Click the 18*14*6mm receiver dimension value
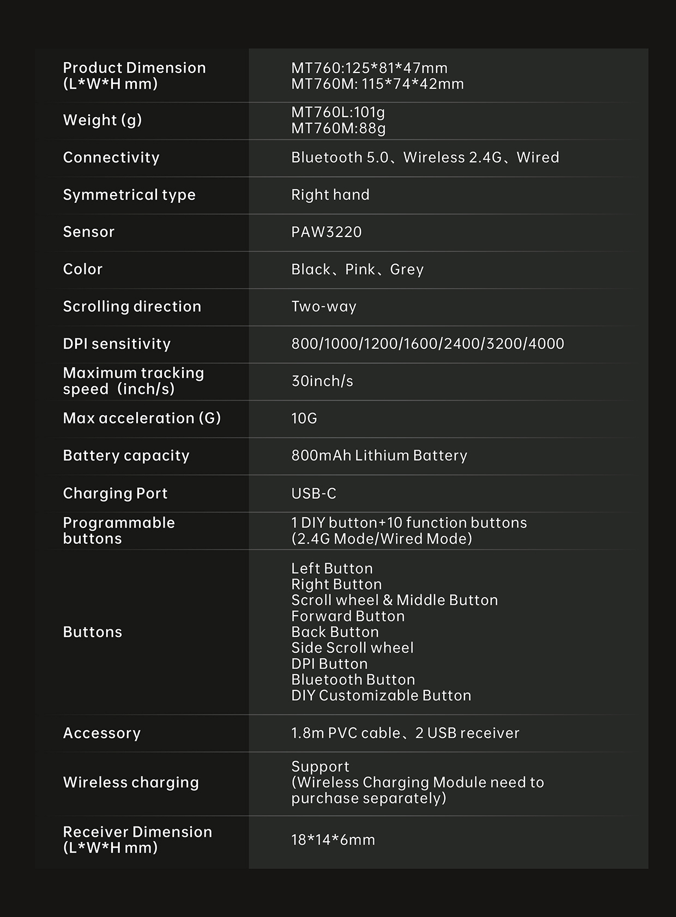The image size is (676, 917). pyautogui.click(x=333, y=840)
